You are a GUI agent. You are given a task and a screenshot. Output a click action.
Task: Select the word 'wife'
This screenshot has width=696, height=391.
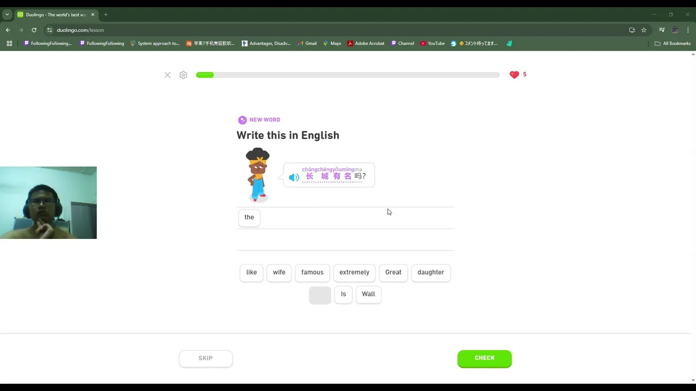[x=279, y=273]
